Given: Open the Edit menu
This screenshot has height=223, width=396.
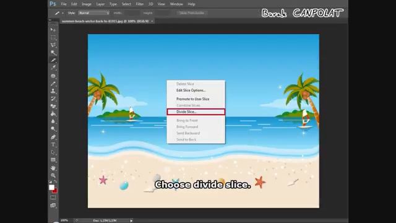Looking at the screenshot, I should tap(74, 4).
